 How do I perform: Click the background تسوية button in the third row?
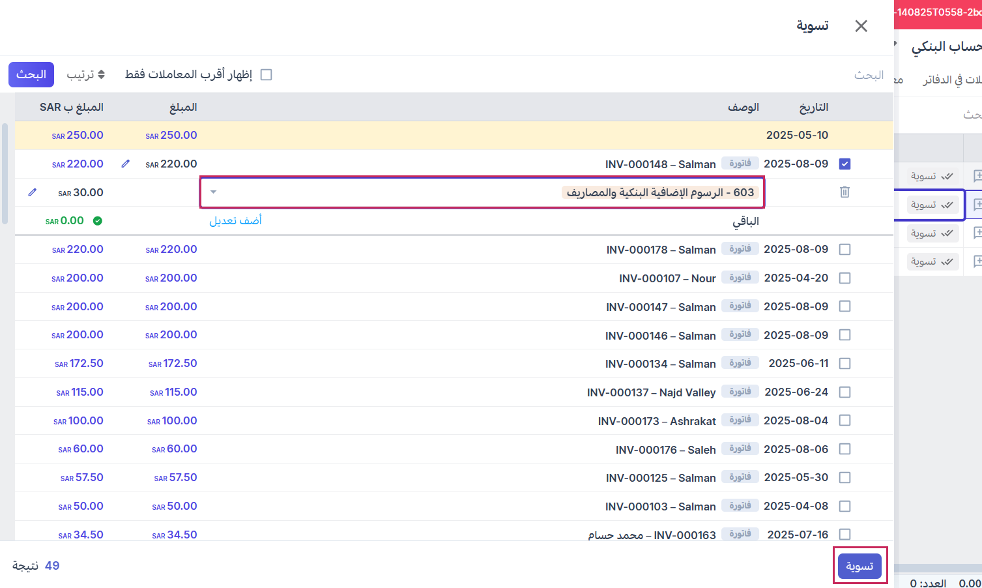click(x=932, y=233)
